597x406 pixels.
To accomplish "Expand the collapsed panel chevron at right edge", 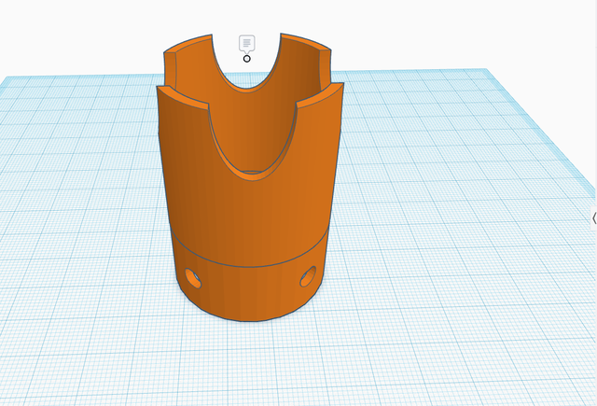I will point(593,217).
